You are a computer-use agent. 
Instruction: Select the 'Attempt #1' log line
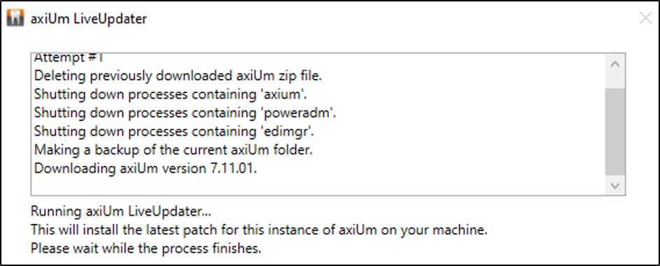tap(68, 57)
